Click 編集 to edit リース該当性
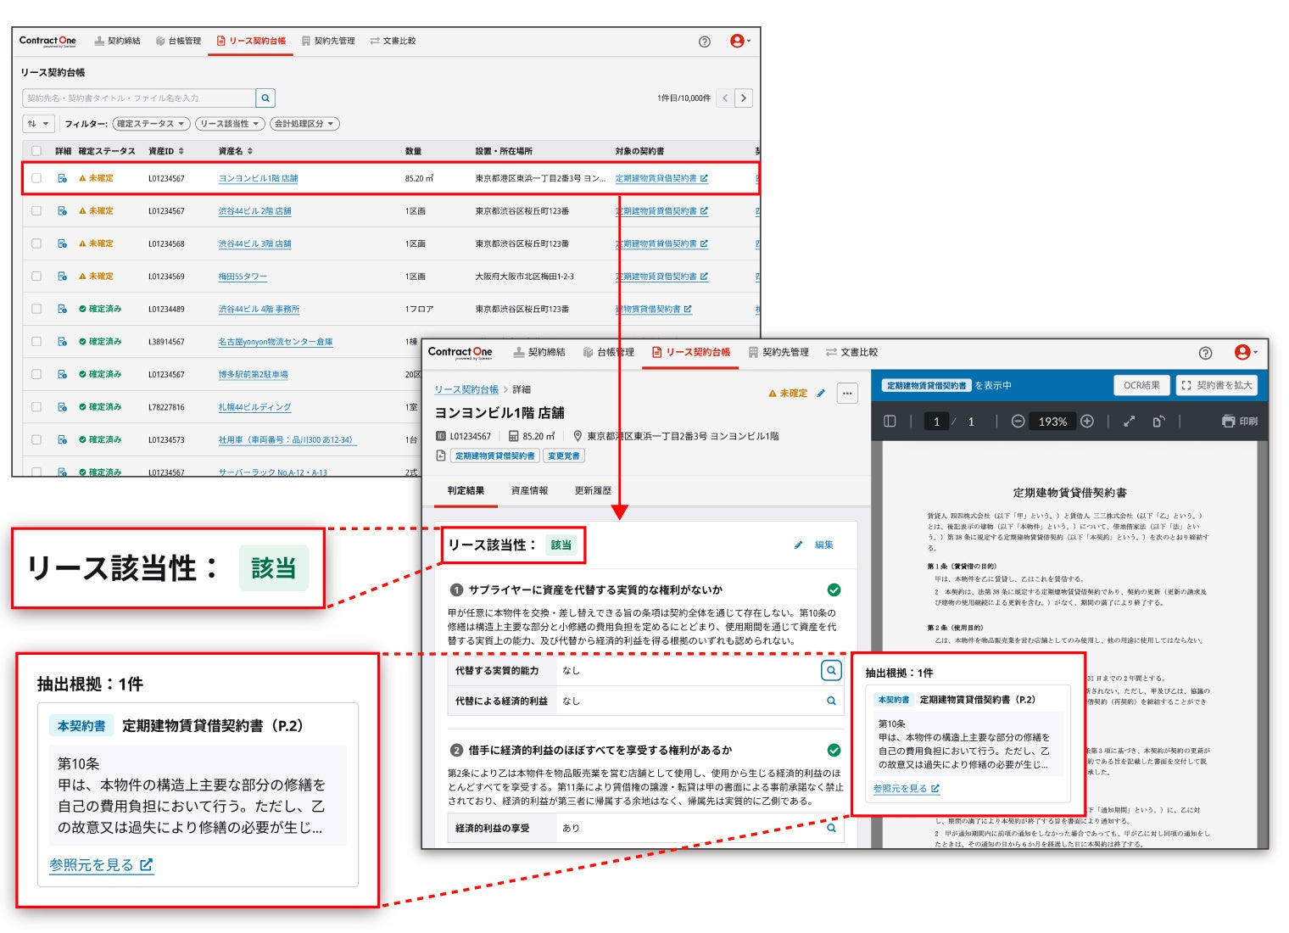The width and height of the screenshot is (1289, 933). 815,545
